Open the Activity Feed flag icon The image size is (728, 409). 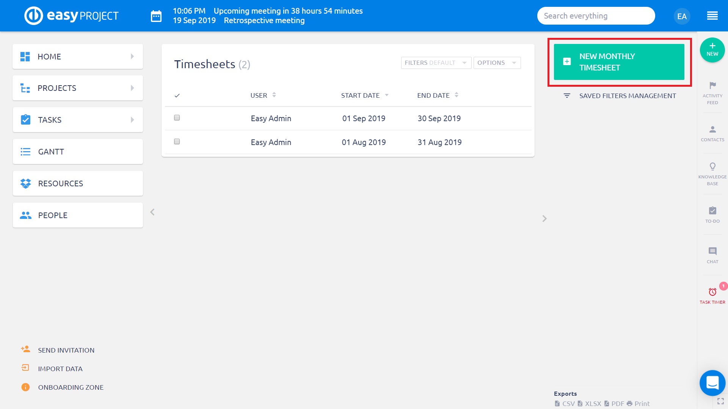pos(712,86)
